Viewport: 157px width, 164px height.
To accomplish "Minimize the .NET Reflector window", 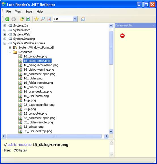I will coord(140,5).
